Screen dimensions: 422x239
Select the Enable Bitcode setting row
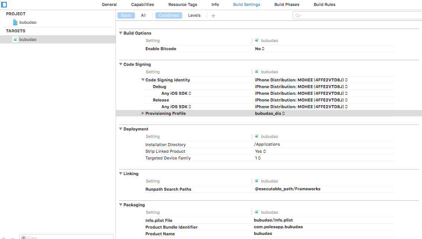click(x=269, y=49)
